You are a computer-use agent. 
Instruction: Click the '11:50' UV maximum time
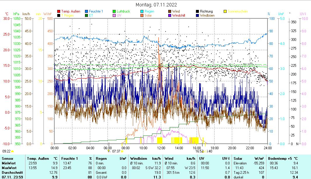[x=205, y=168]
